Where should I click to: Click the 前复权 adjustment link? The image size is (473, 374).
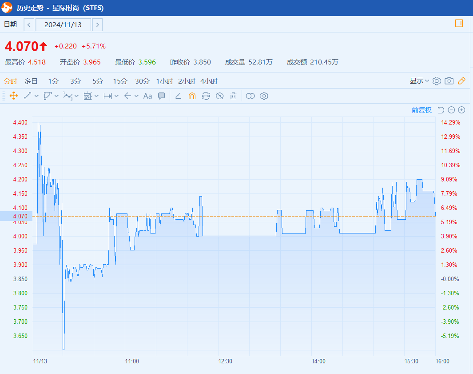421,110
